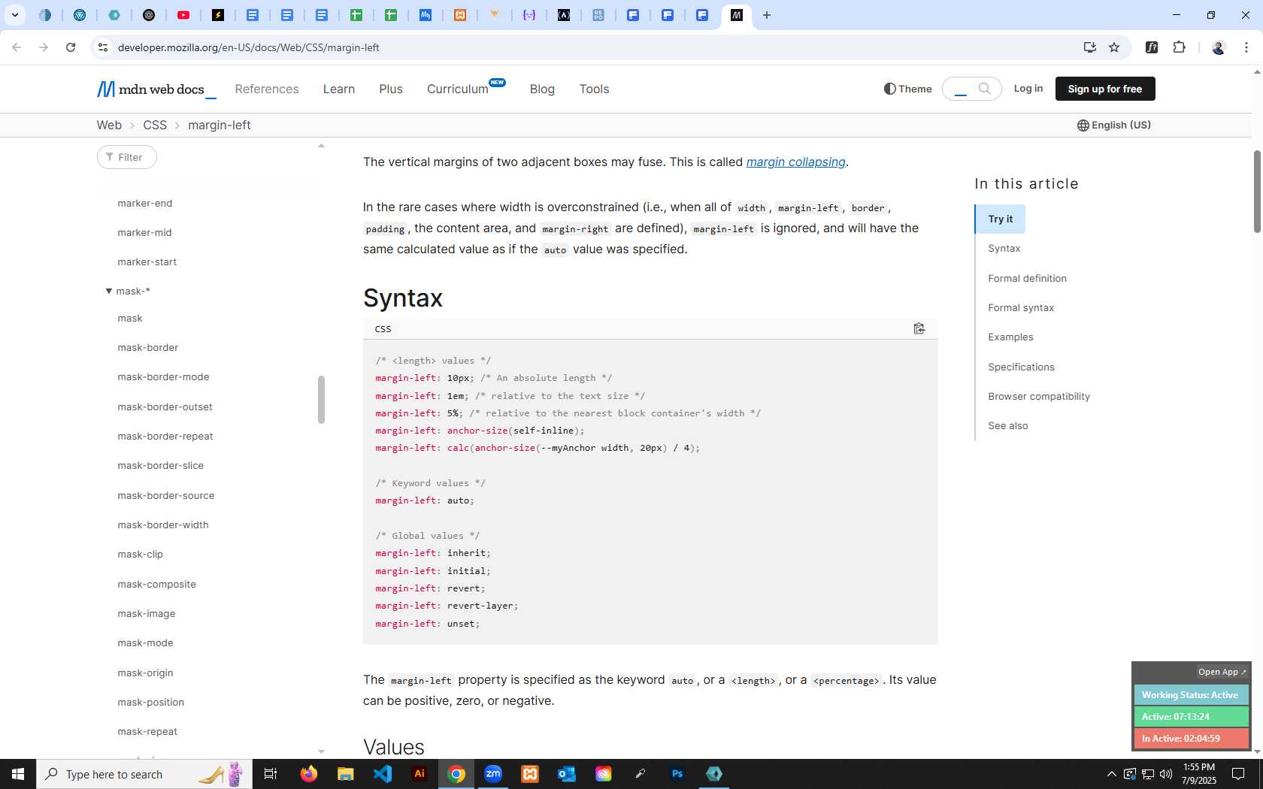The image size is (1263, 789).
Task: Click the URL address bar
Action: (586, 47)
